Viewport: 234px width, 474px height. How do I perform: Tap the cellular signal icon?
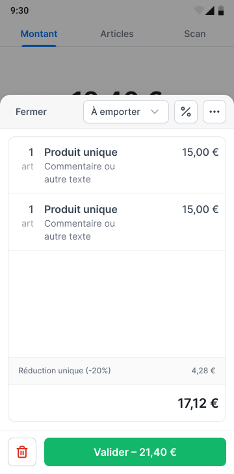(x=209, y=10)
